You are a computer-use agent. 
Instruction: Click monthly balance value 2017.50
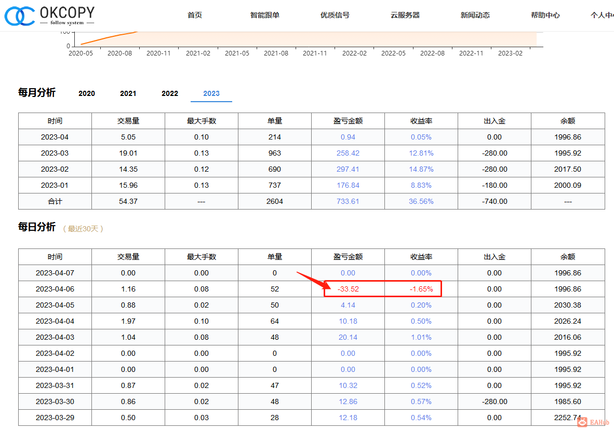pos(567,169)
